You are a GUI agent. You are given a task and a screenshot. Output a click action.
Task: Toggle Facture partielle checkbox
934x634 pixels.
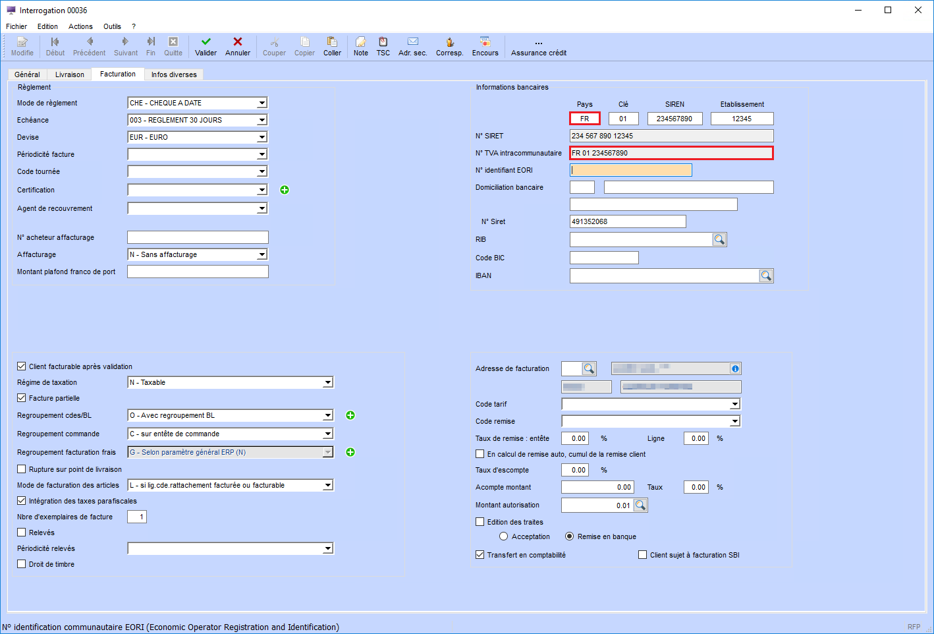click(x=22, y=398)
